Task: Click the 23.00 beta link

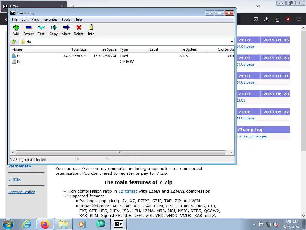Action: point(245,118)
